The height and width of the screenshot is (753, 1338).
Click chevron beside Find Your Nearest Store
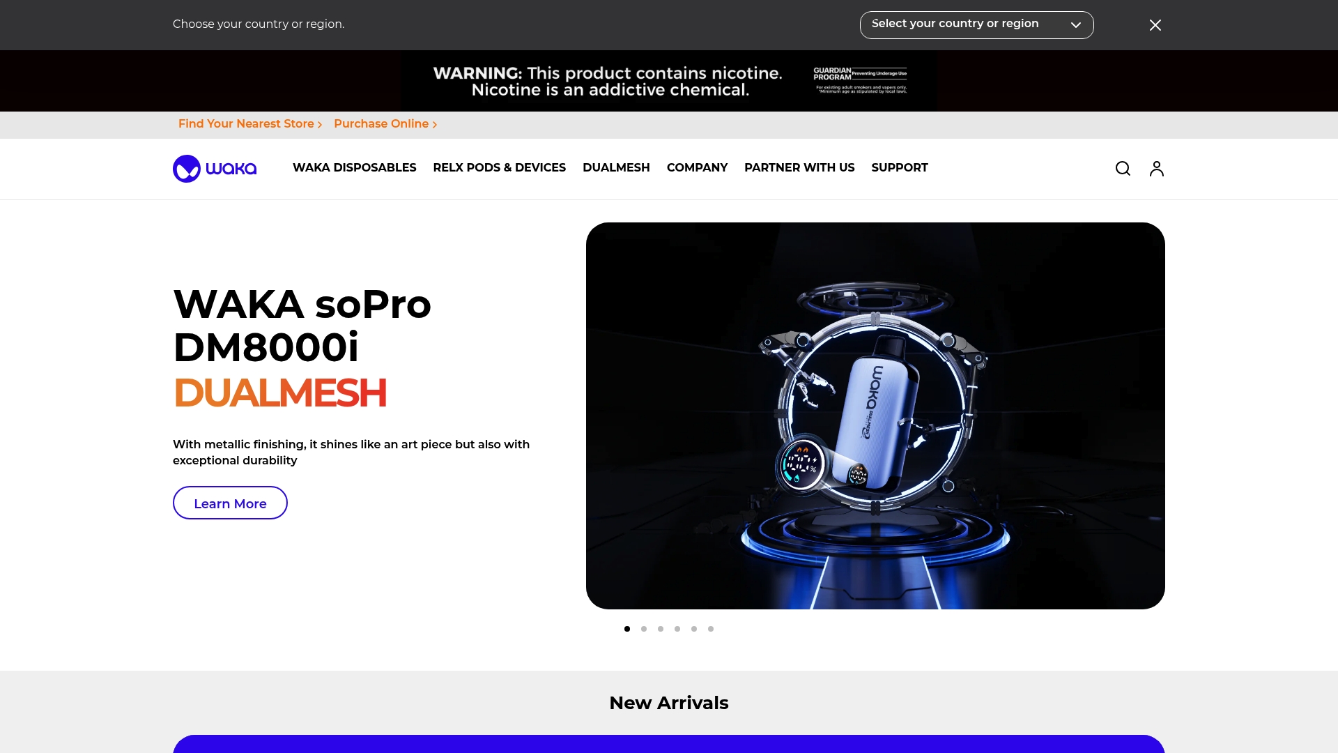[x=320, y=125]
